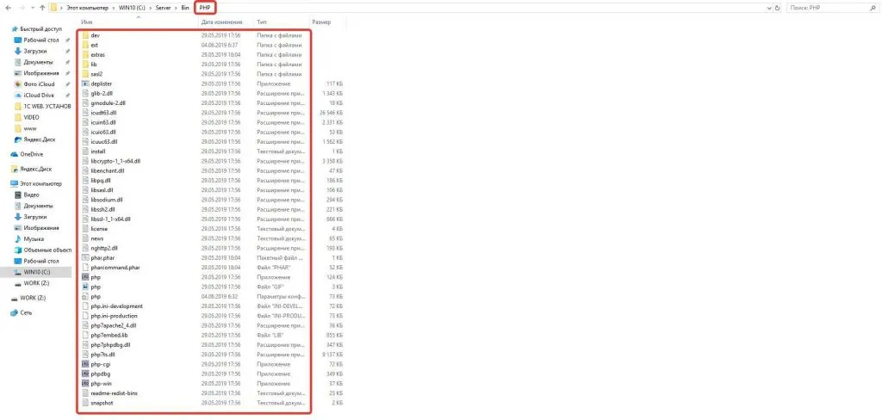Screen dimensions: 882x420
Task: Navigate to Bin in the breadcrumb path
Action: coord(183,8)
